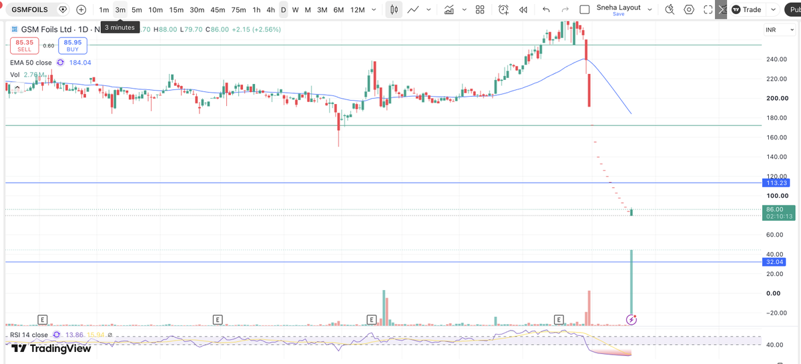The image size is (801, 364).
Task: Switch to the 4h timeframe
Action: coord(270,10)
